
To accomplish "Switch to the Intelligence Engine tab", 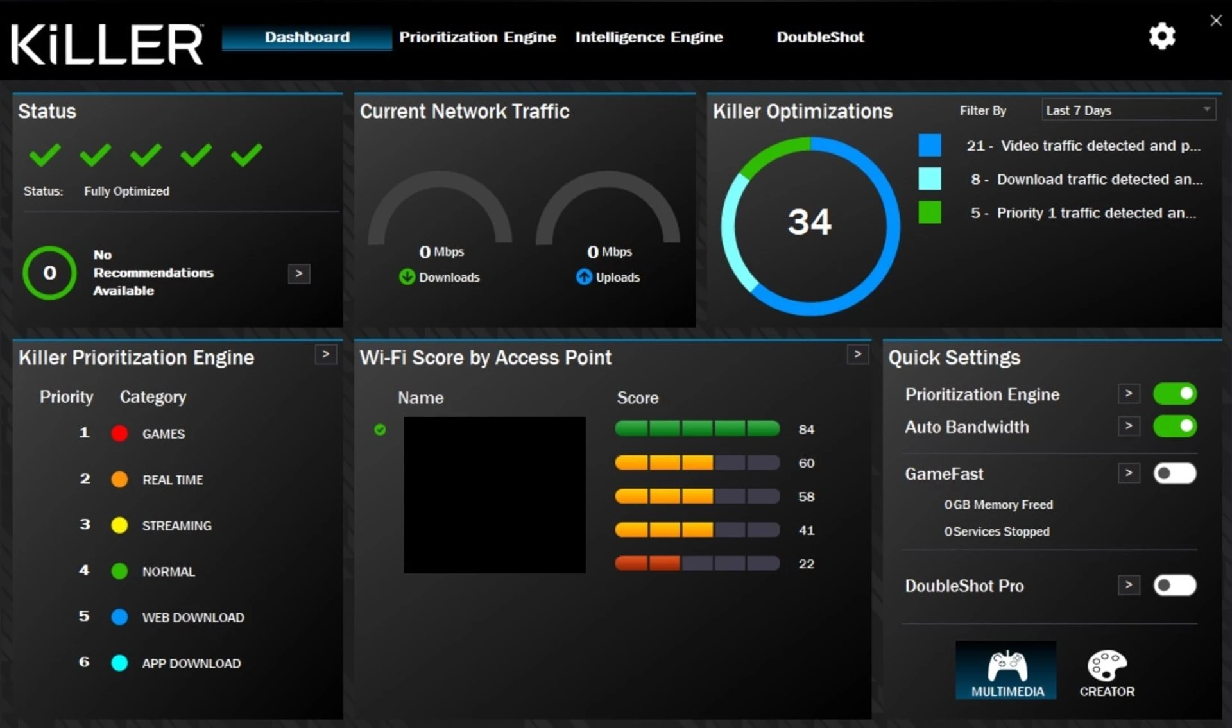I will pos(649,37).
